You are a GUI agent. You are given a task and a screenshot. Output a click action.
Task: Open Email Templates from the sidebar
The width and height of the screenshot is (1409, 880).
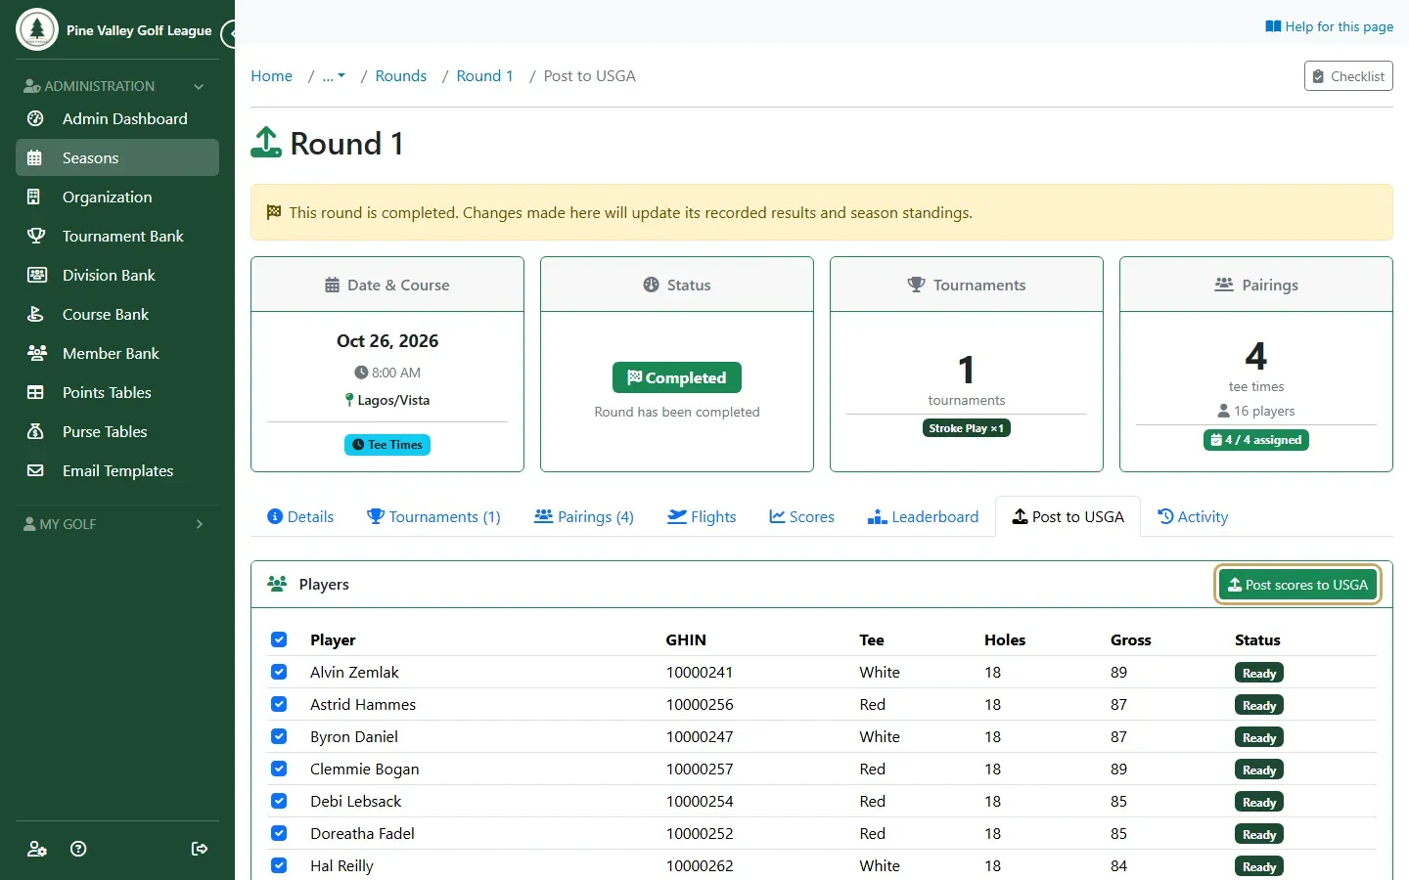[117, 470]
